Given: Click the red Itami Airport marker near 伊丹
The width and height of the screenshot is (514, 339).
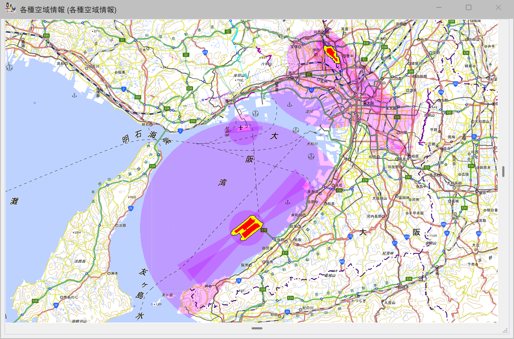Looking at the screenshot, I should tap(332, 53).
